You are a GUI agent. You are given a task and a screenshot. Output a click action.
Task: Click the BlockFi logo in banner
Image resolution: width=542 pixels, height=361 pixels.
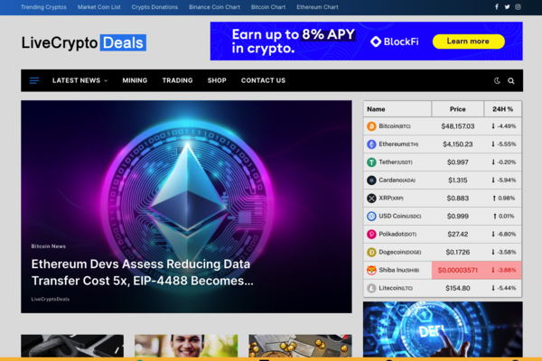pos(395,42)
